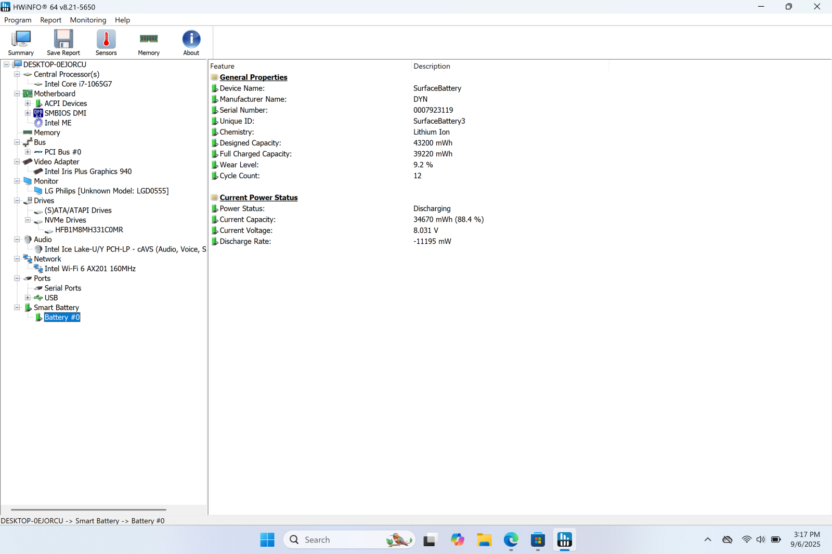Open the Sensors monitoring window
The width and height of the screenshot is (832, 554).
click(106, 43)
